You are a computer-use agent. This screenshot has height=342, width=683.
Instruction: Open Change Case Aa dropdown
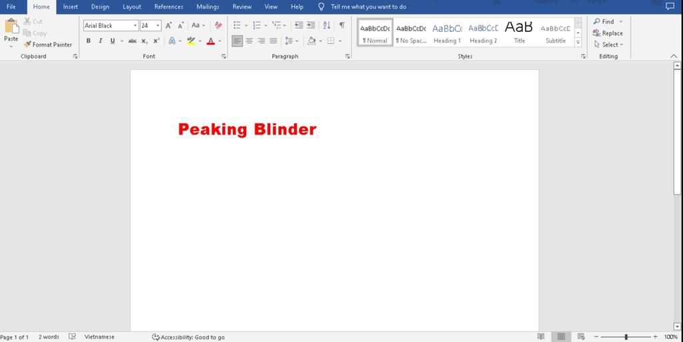coord(198,26)
